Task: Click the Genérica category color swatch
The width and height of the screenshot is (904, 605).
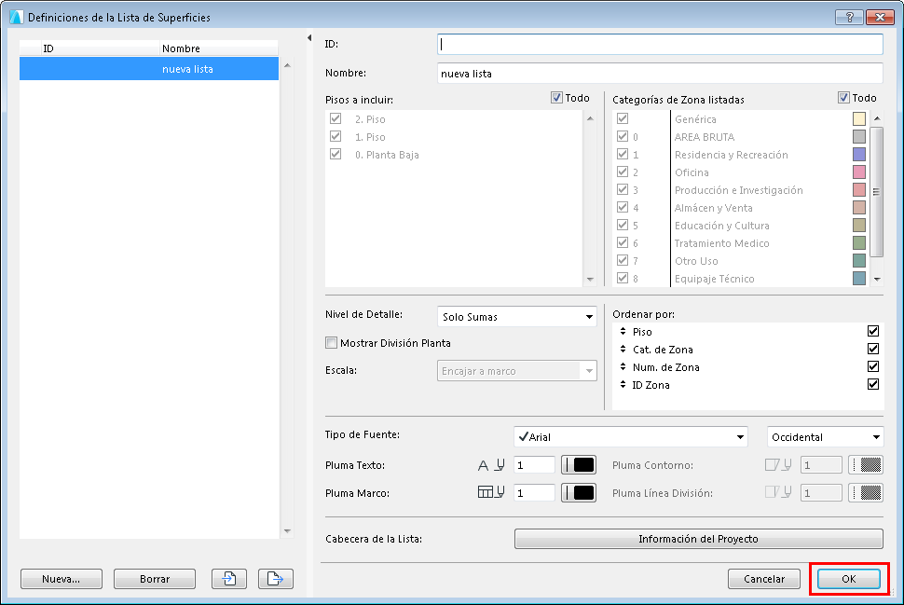Action: [x=859, y=118]
